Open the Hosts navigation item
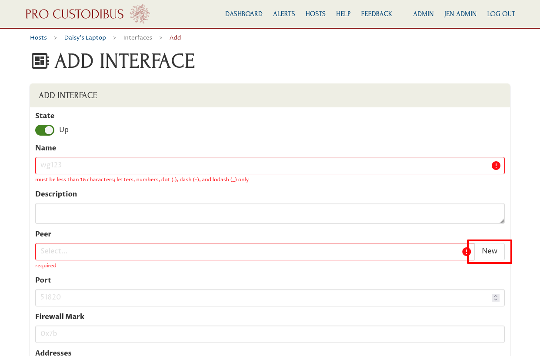This screenshot has height=356, width=540. 316,14
